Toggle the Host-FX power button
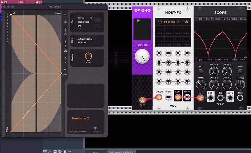The width and height of the screenshot is (251, 153). [160, 22]
